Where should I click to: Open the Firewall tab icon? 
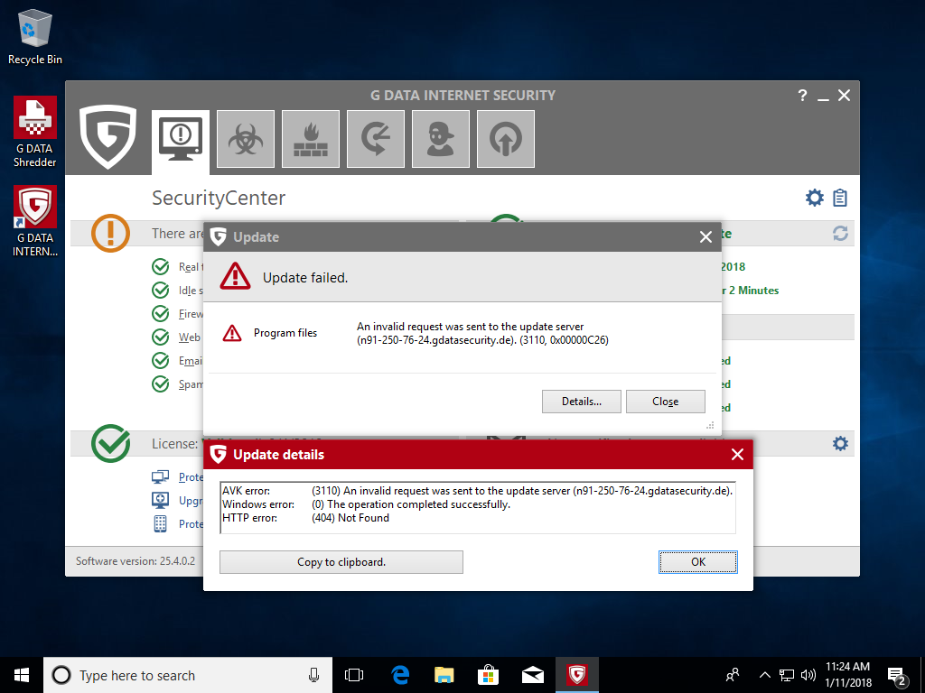(x=311, y=139)
